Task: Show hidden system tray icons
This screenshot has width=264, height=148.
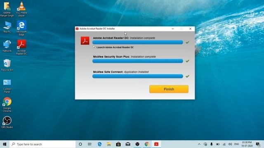Action: click(x=199, y=144)
